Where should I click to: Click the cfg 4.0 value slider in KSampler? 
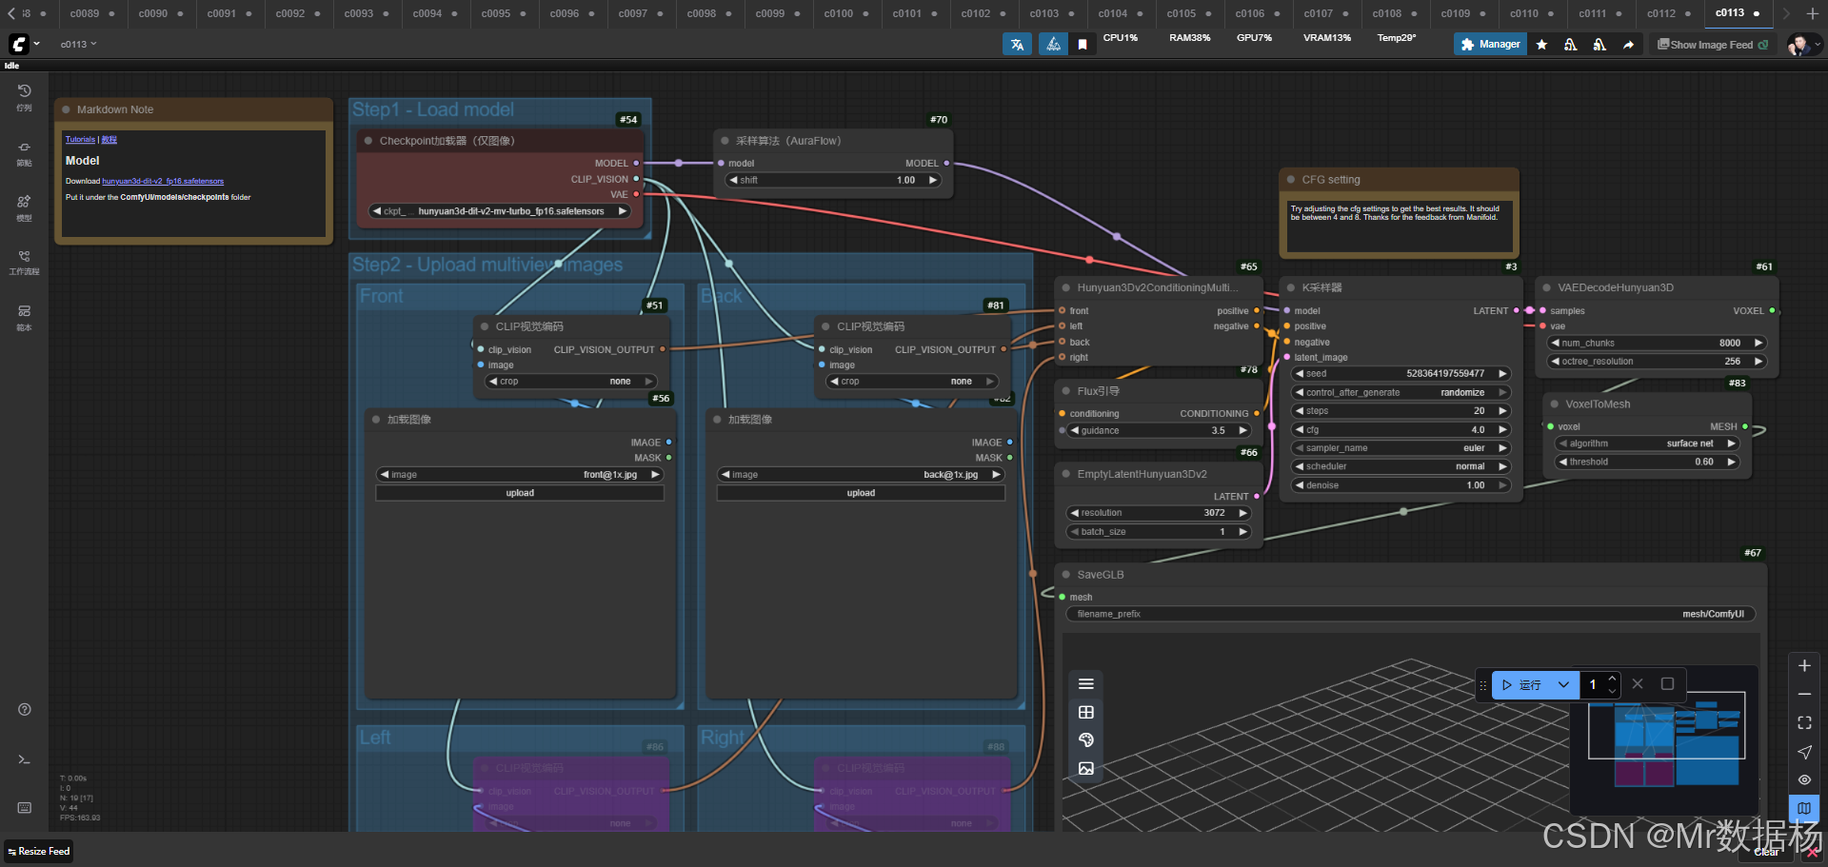[1401, 429]
